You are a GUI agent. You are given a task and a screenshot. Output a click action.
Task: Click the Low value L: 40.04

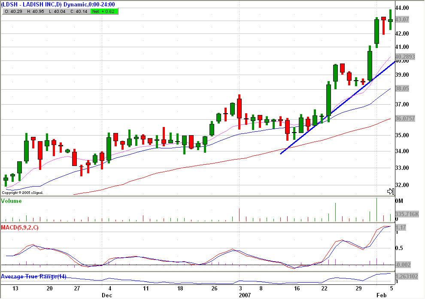pos(57,12)
